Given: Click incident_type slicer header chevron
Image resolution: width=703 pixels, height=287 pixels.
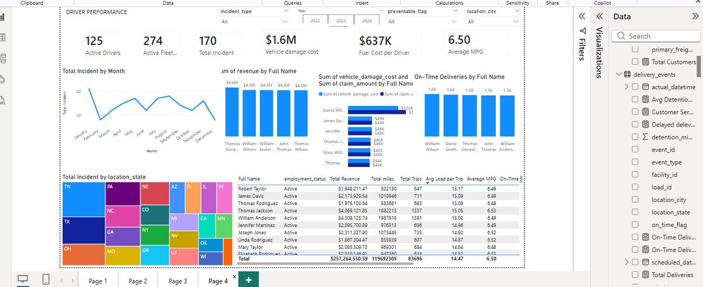Looking at the screenshot, I should [x=285, y=11].
